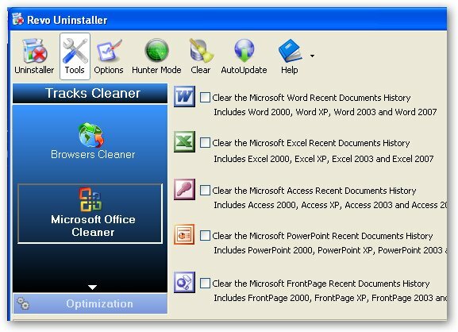Click the 'Includes Access 2000' description line
Screen dimensions: 458x332
pos(330,205)
